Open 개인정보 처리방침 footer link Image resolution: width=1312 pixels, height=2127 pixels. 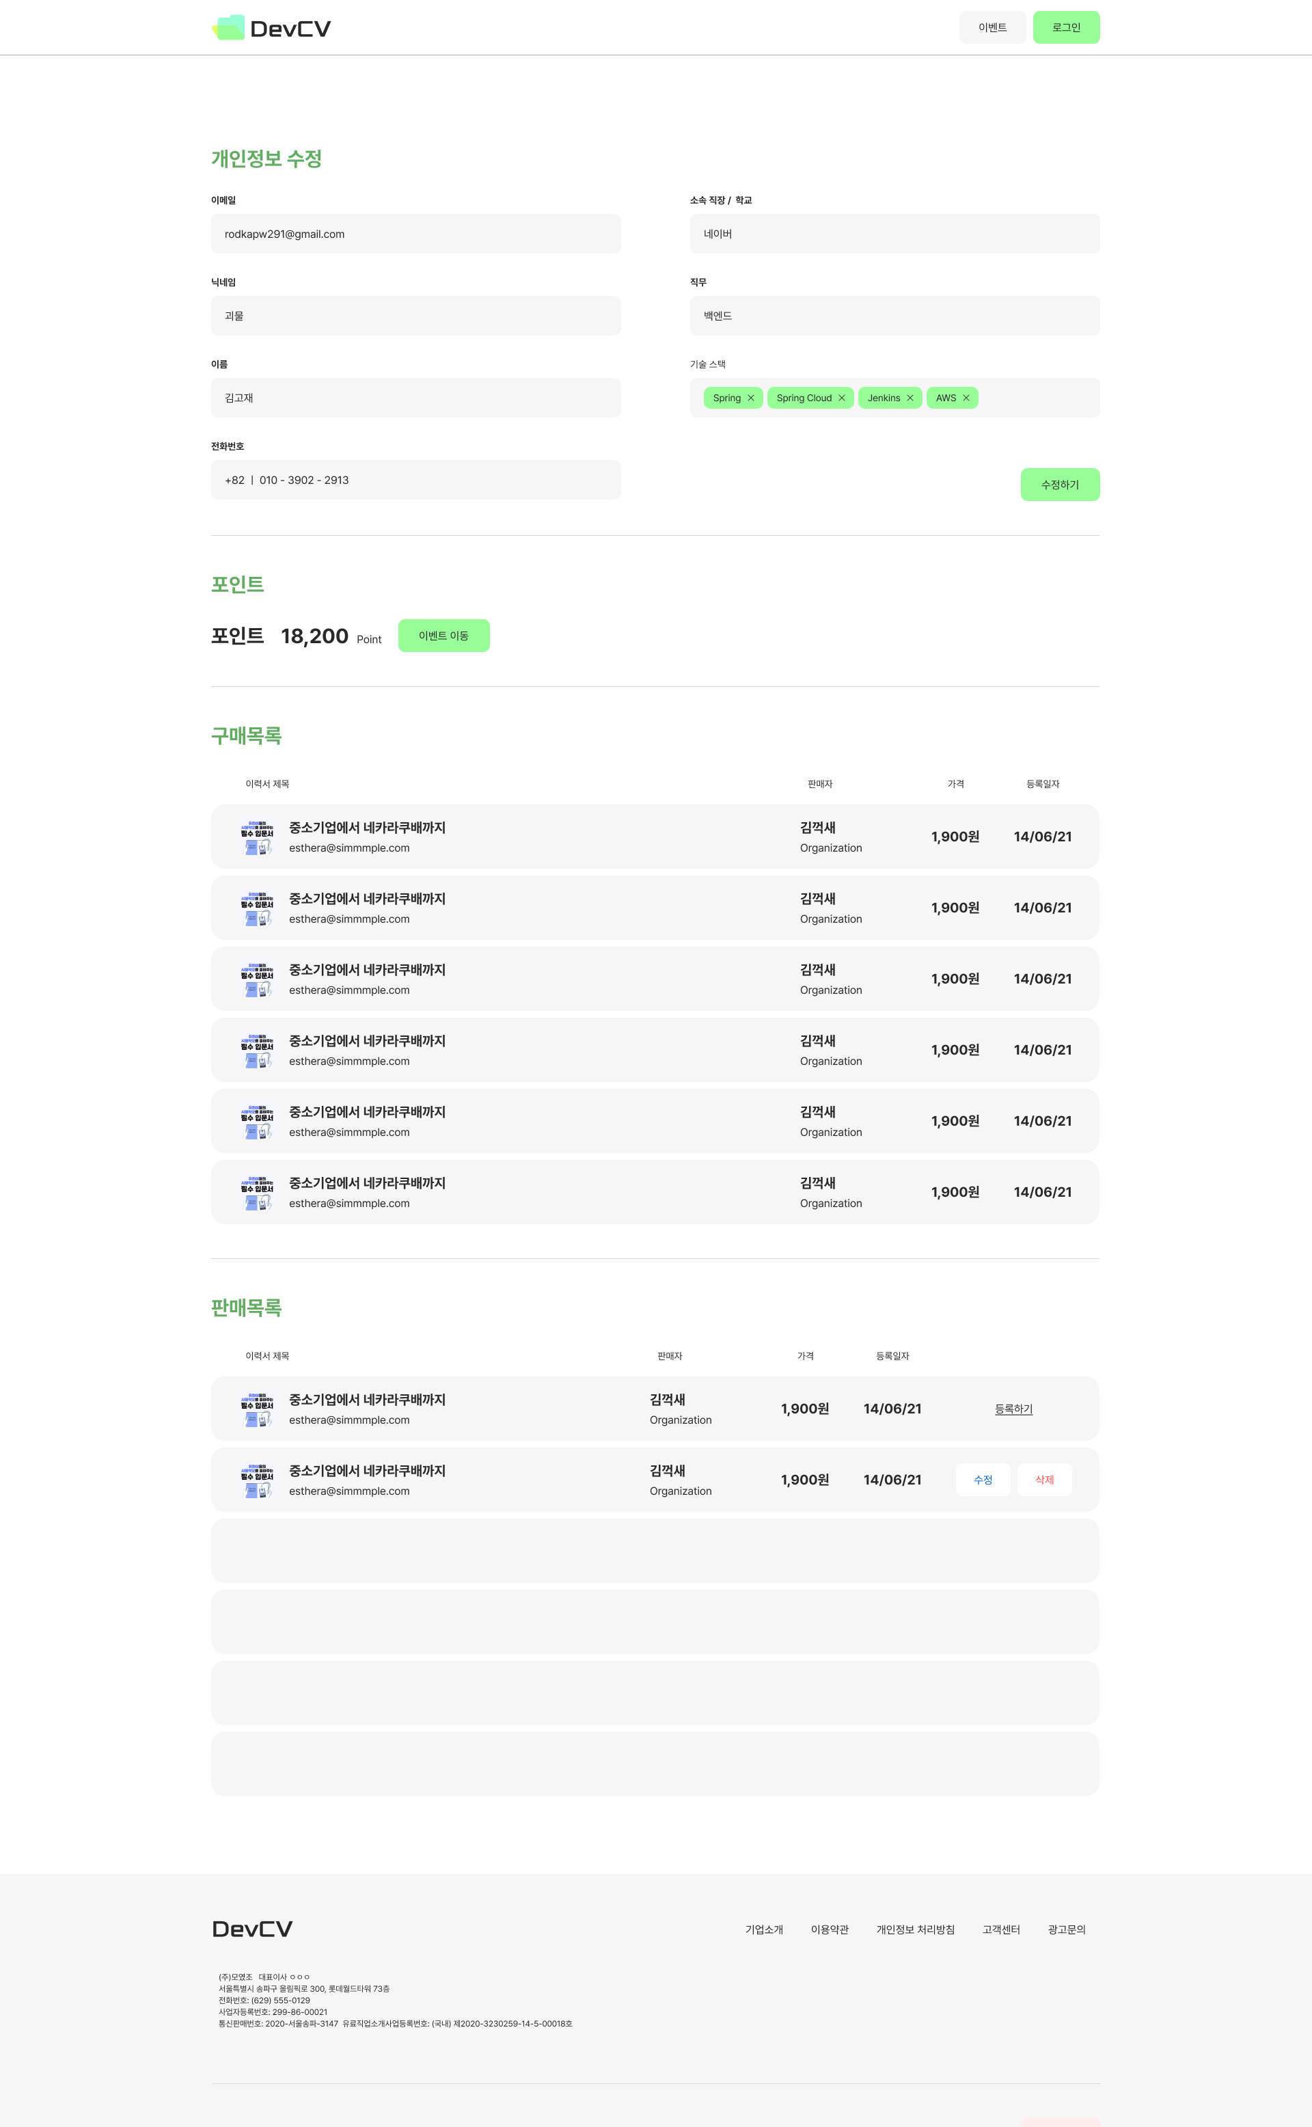pos(914,1930)
